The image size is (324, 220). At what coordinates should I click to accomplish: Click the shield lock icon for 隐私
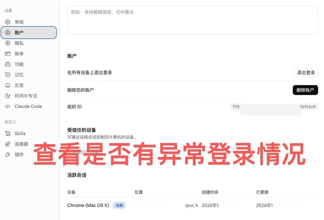(8, 43)
